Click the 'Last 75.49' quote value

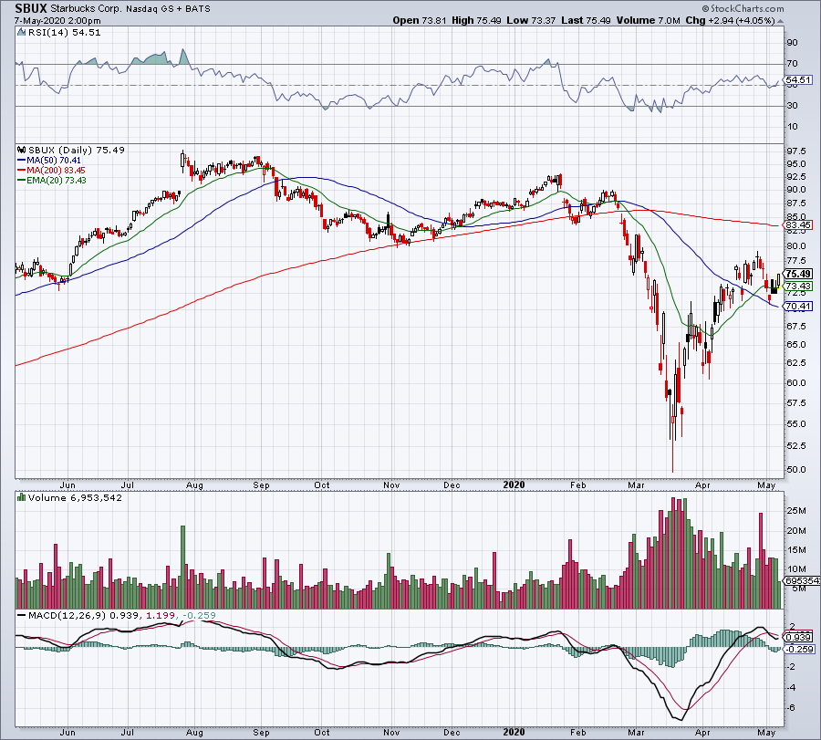(586, 20)
